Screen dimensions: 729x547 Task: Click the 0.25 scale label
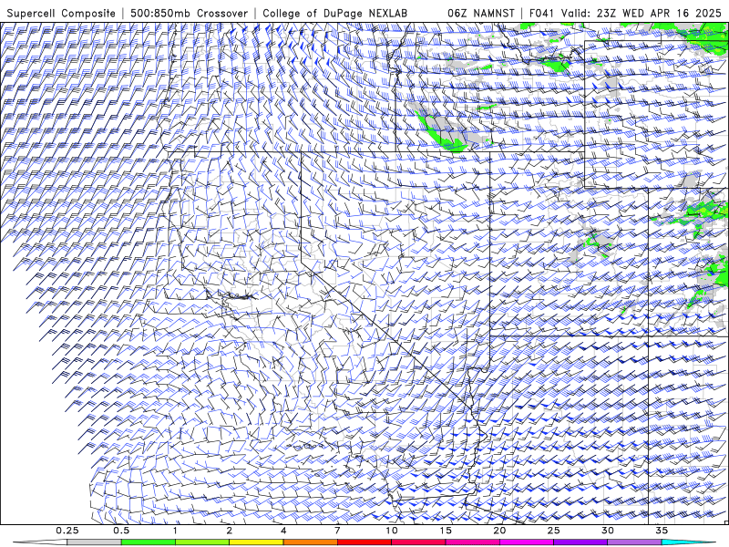tap(67, 531)
